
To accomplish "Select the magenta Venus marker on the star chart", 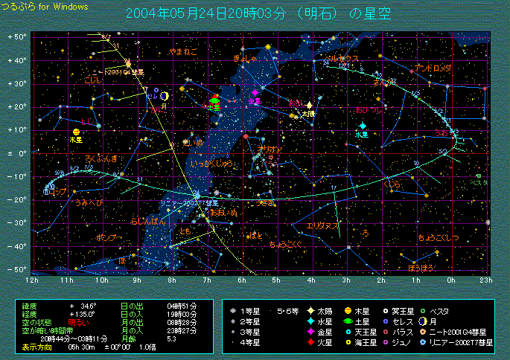I will click(255, 93).
